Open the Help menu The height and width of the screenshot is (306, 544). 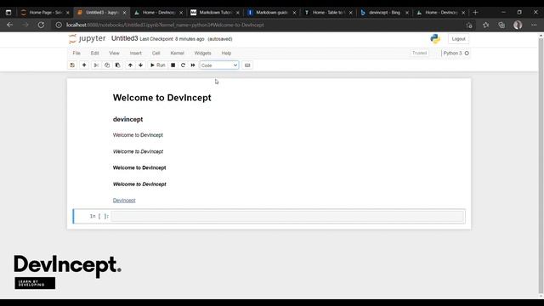tap(226, 53)
